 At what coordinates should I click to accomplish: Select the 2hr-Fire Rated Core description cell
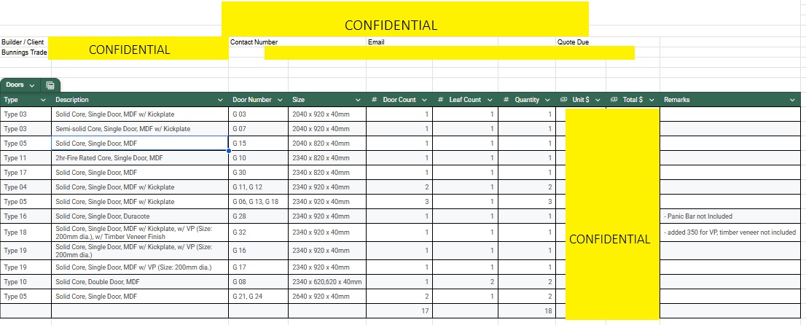(140, 158)
